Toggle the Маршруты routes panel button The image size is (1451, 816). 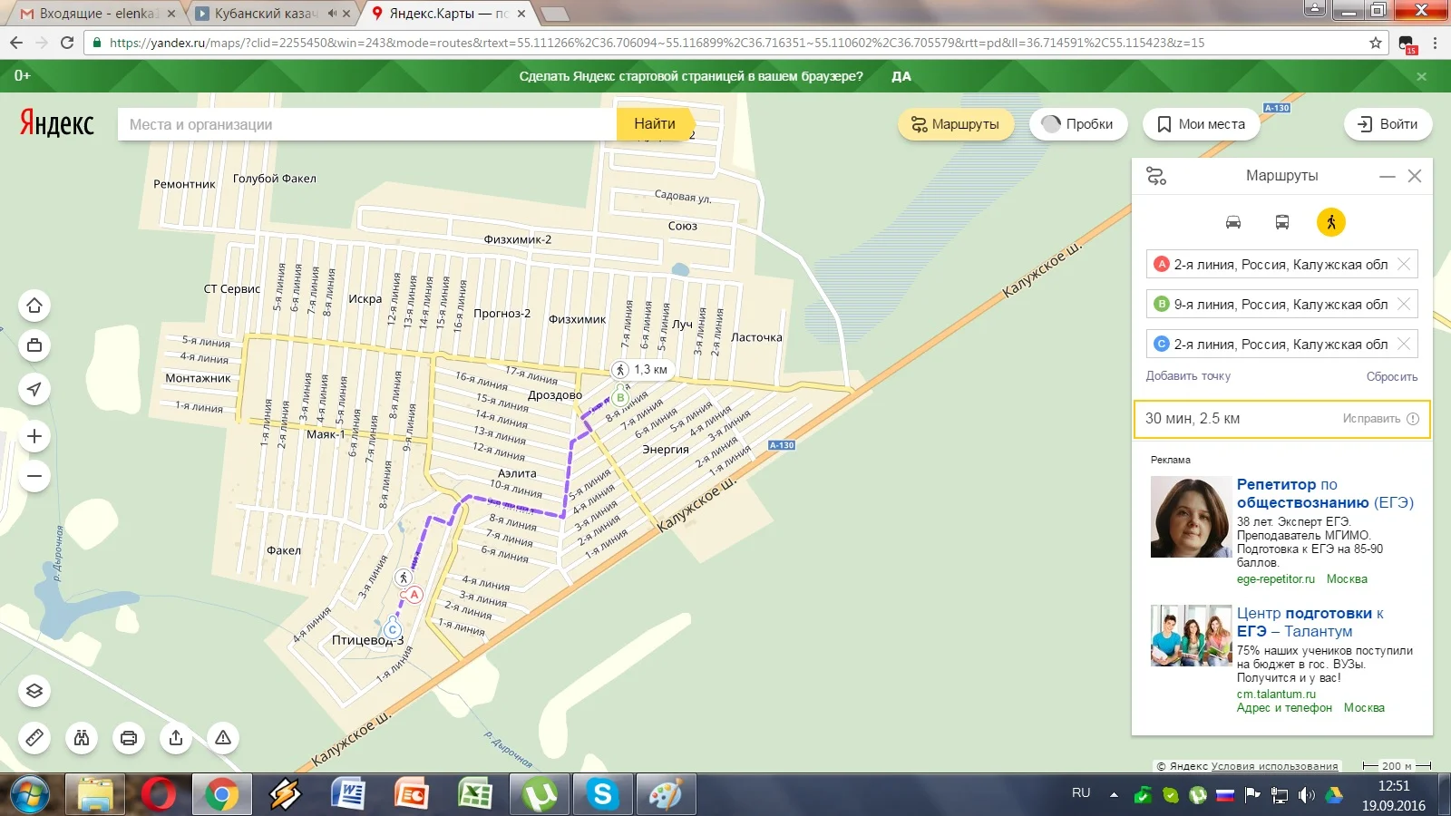(956, 124)
